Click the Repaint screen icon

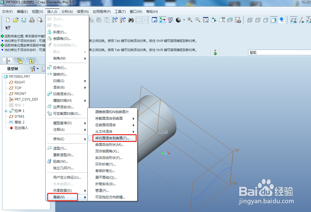[x=155, y=20]
